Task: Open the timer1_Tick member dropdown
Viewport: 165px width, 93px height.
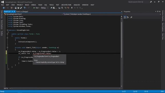Action: [93, 14]
